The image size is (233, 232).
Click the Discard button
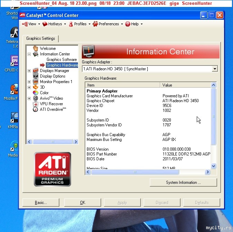pos(162,203)
